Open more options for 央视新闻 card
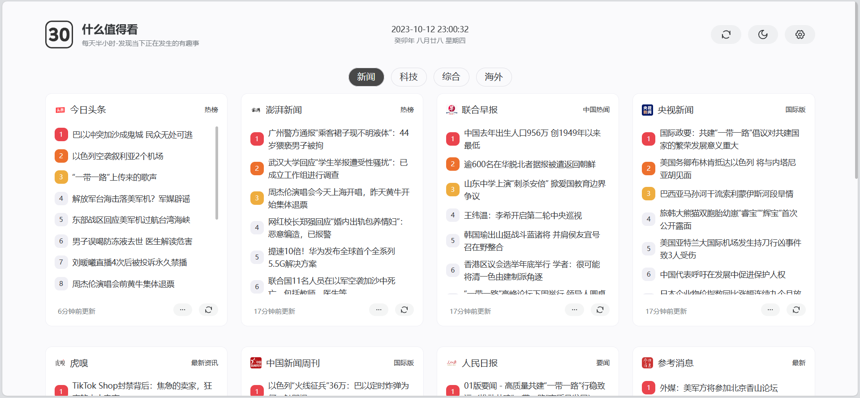Screen dimensions: 860x398 click(x=770, y=310)
